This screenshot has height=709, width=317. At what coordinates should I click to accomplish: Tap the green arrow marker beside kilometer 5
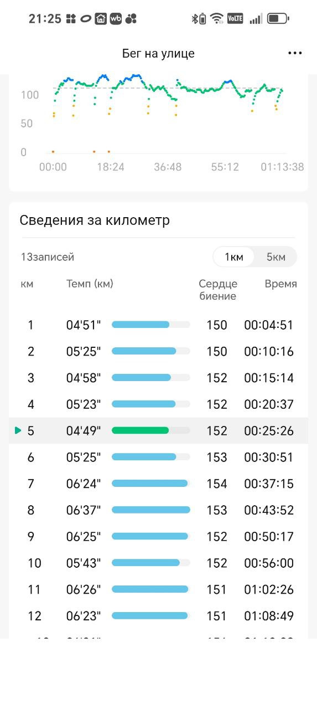tap(18, 430)
